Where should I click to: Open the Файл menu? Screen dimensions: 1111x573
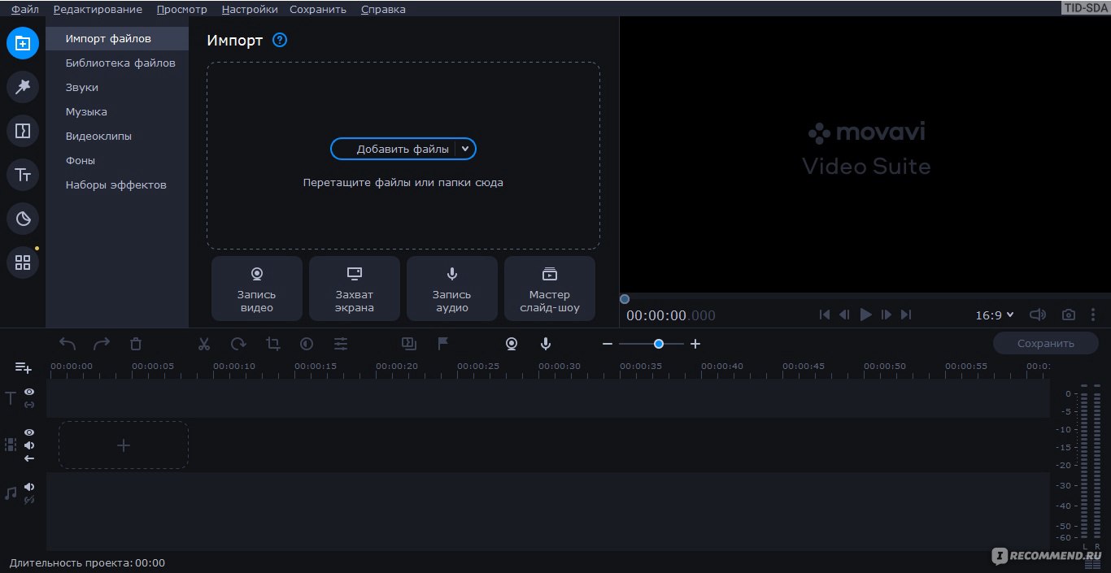(x=24, y=9)
